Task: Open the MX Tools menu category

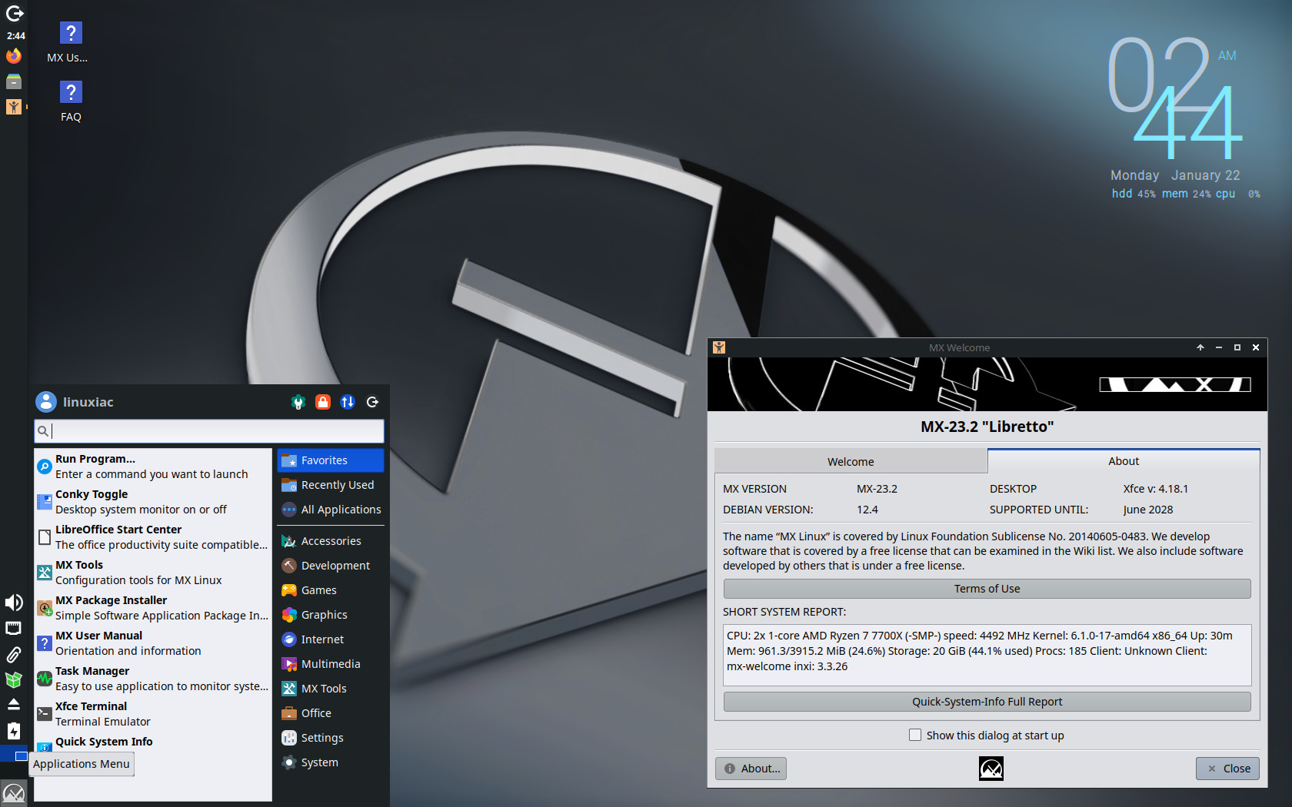Action: 331,689
